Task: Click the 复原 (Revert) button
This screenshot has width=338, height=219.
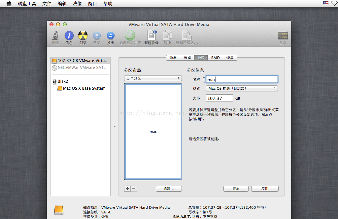Action: [236, 189]
